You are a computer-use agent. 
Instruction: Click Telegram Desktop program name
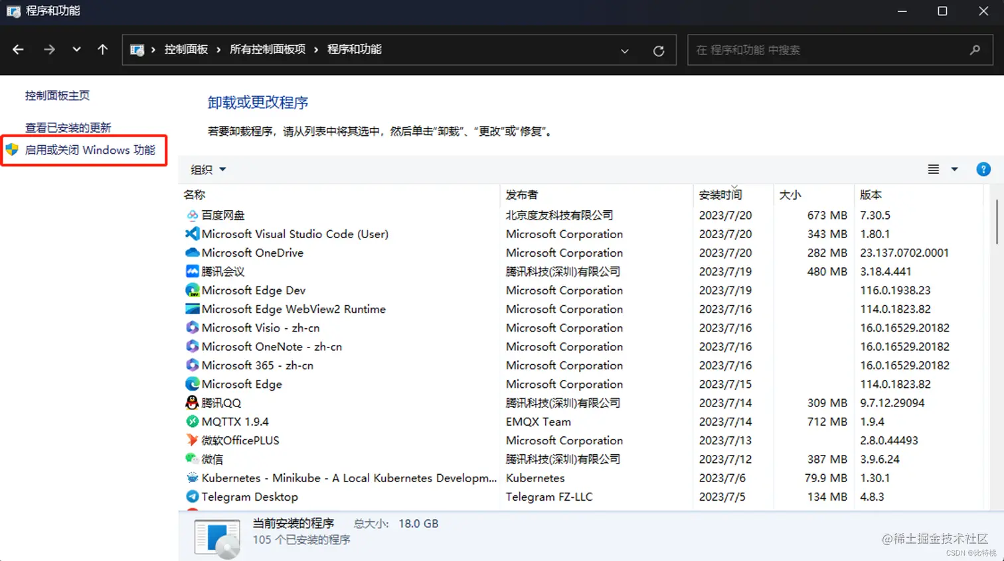250,497
